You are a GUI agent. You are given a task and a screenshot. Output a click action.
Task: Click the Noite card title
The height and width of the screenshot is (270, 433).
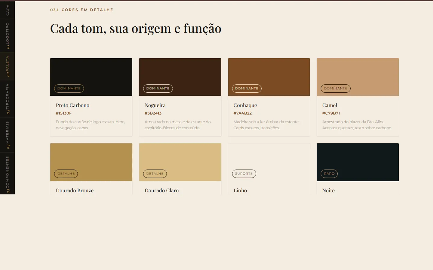(328, 190)
